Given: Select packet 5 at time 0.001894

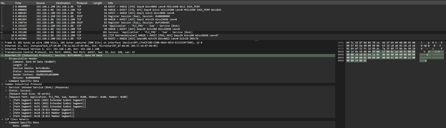Looking at the screenshot, I should (x=223, y=19).
